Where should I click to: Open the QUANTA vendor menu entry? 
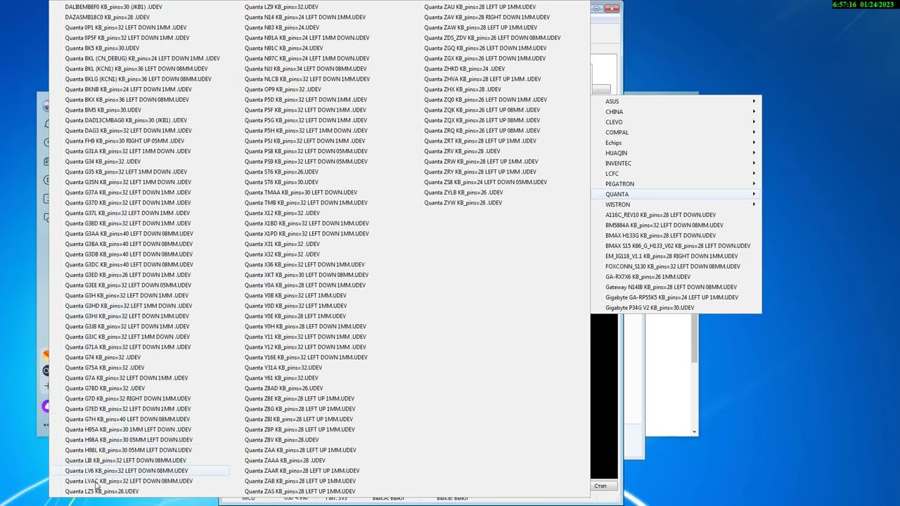click(676, 194)
